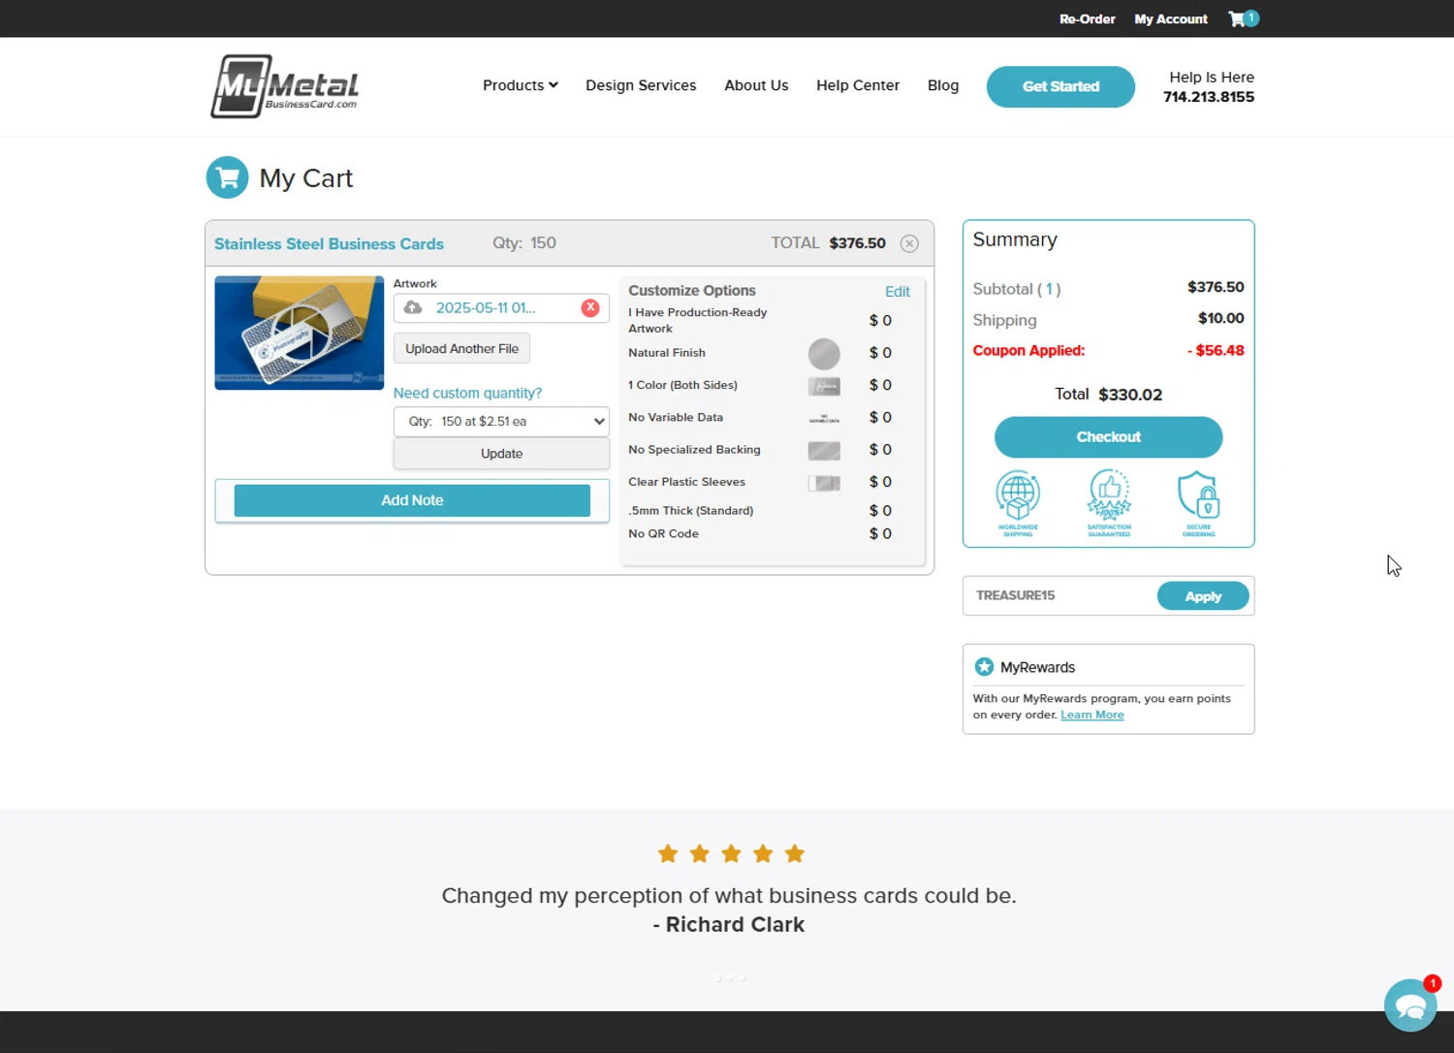
Task: Click the uploaded file name 2025-05-11 01...
Action: point(485,307)
